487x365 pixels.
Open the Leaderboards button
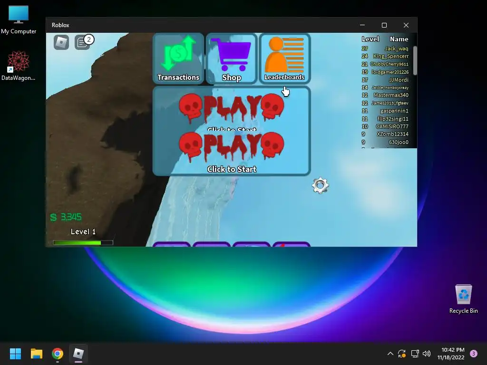(x=285, y=58)
